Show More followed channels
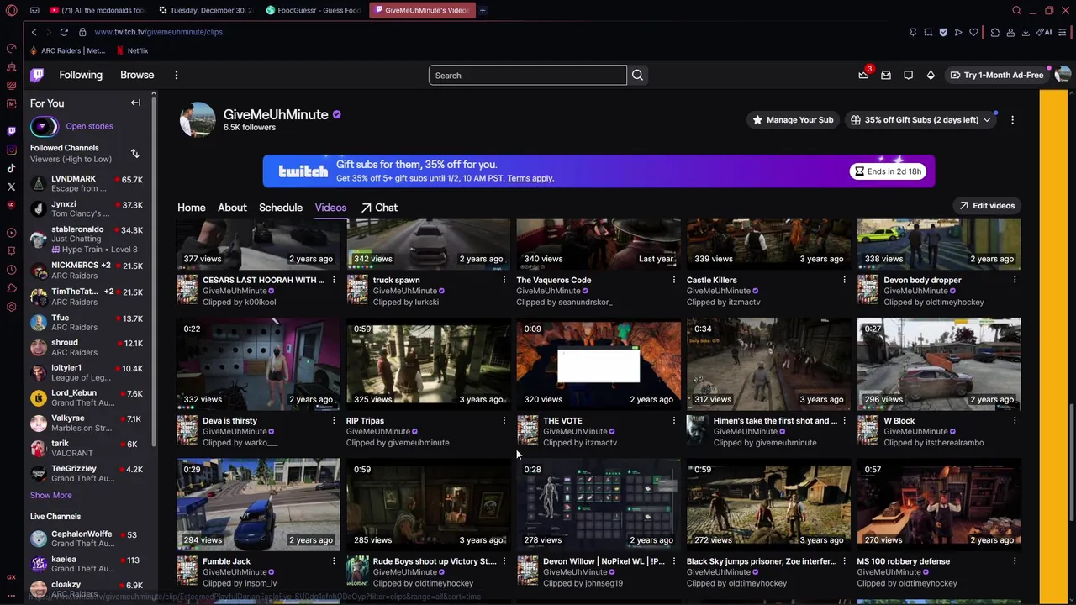Image resolution: width=1076 pixels, height=605 pixels. click(x=50, y=495)
